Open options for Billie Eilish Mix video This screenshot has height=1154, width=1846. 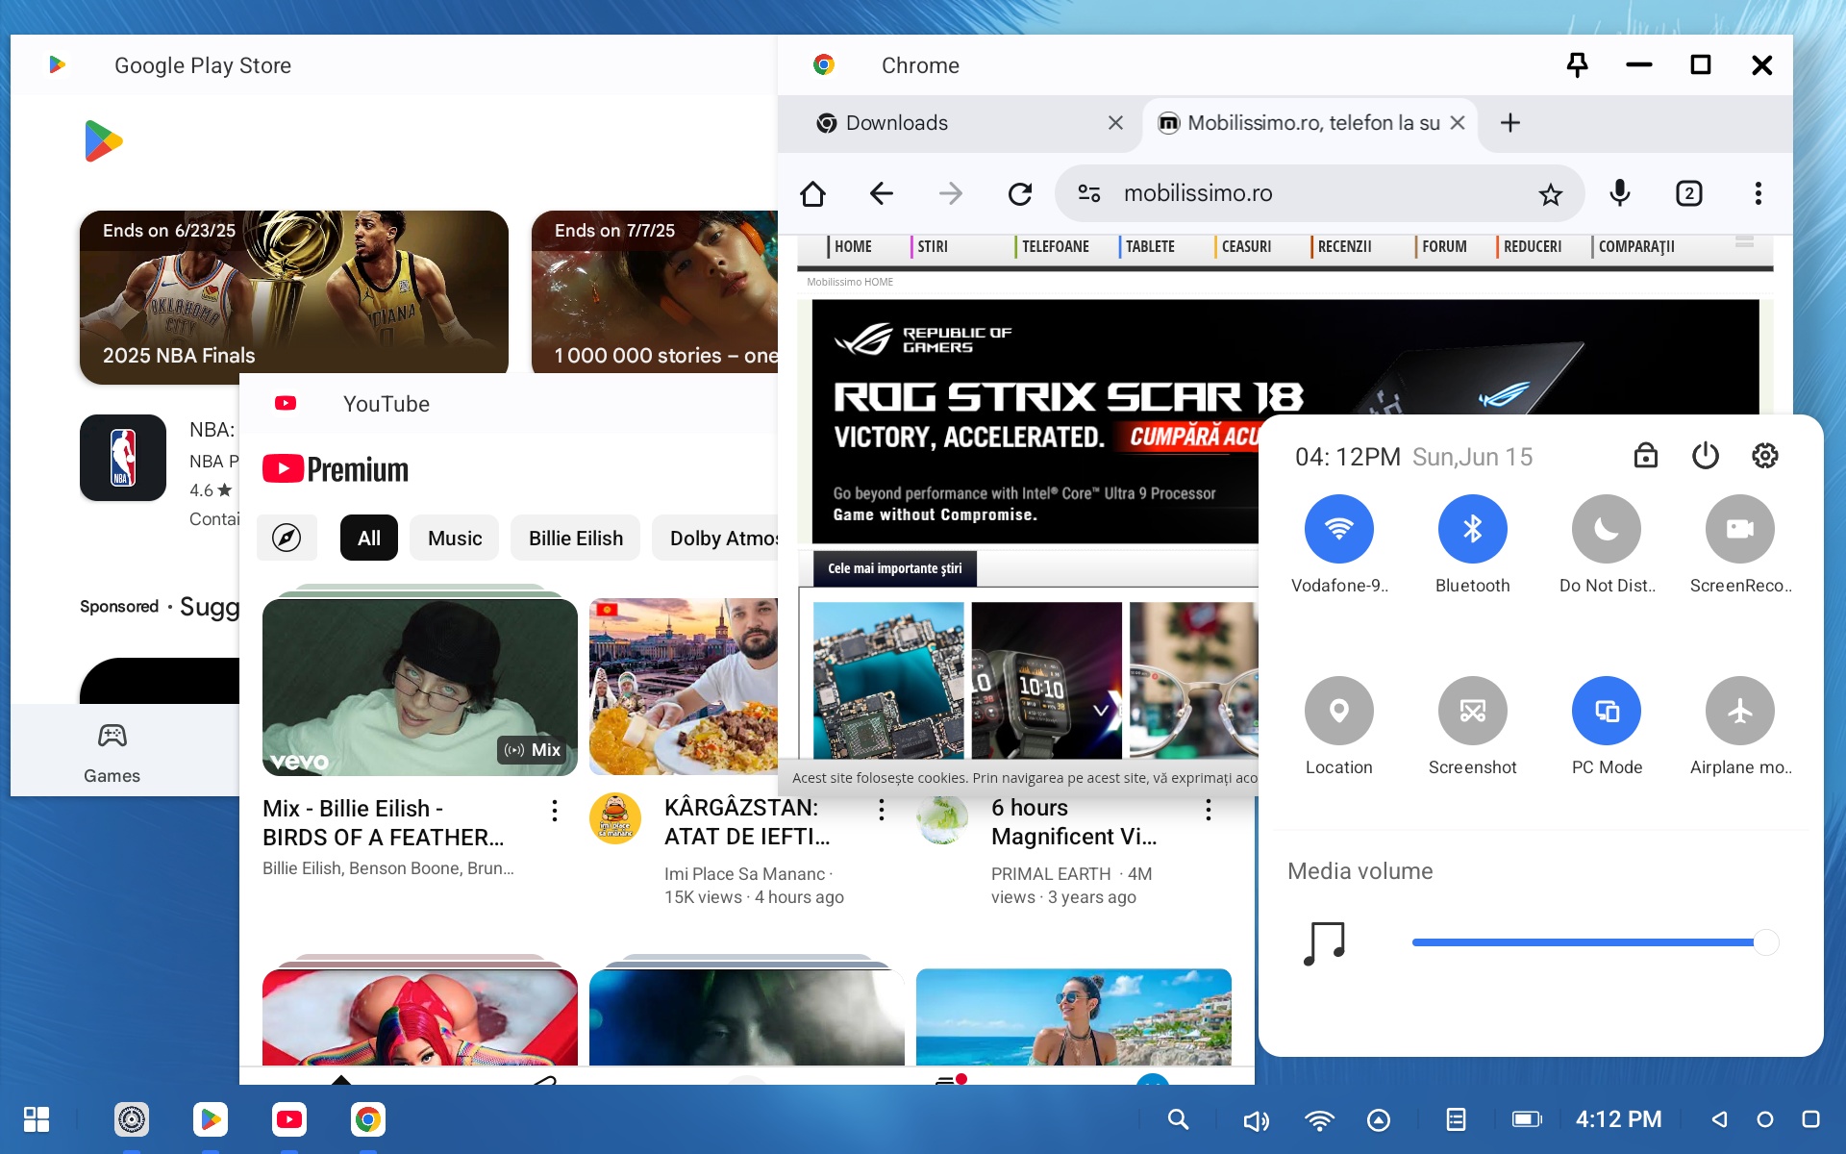[555, 811]
